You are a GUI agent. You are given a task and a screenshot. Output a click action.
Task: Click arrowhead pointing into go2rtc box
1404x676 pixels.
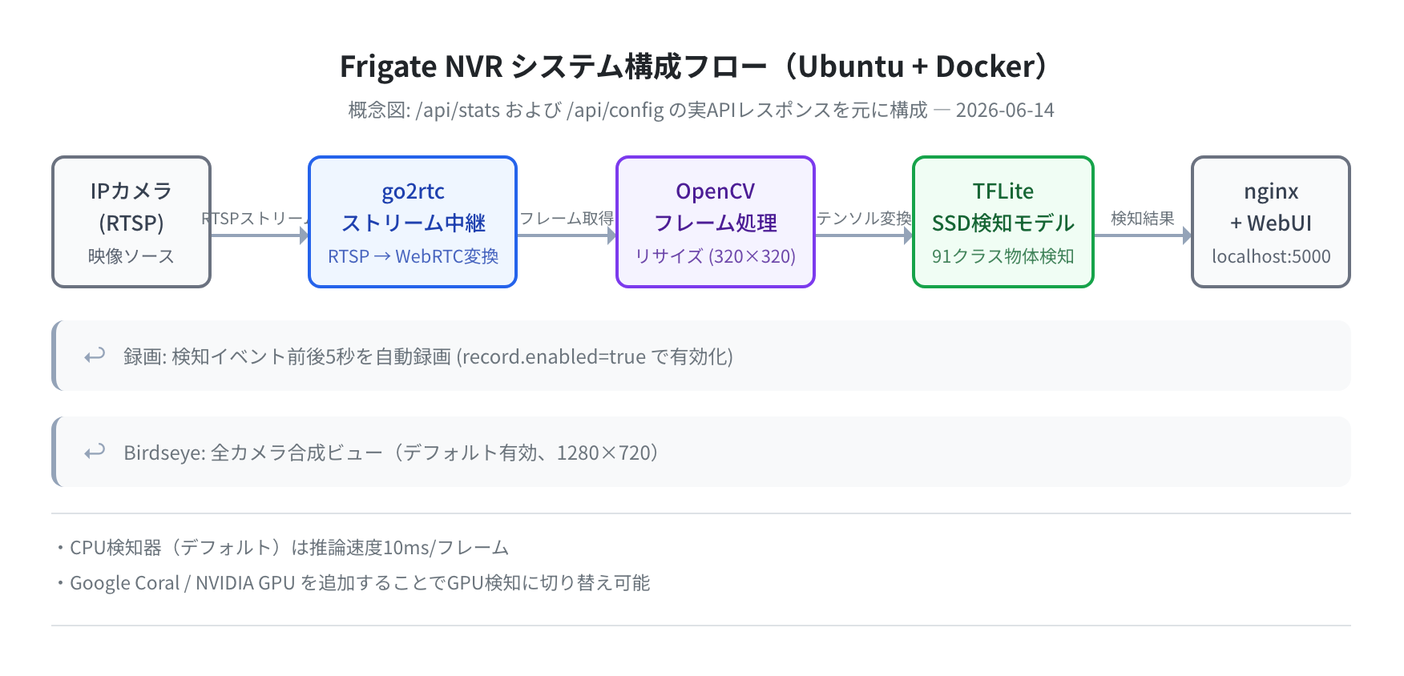coord(304,235)
